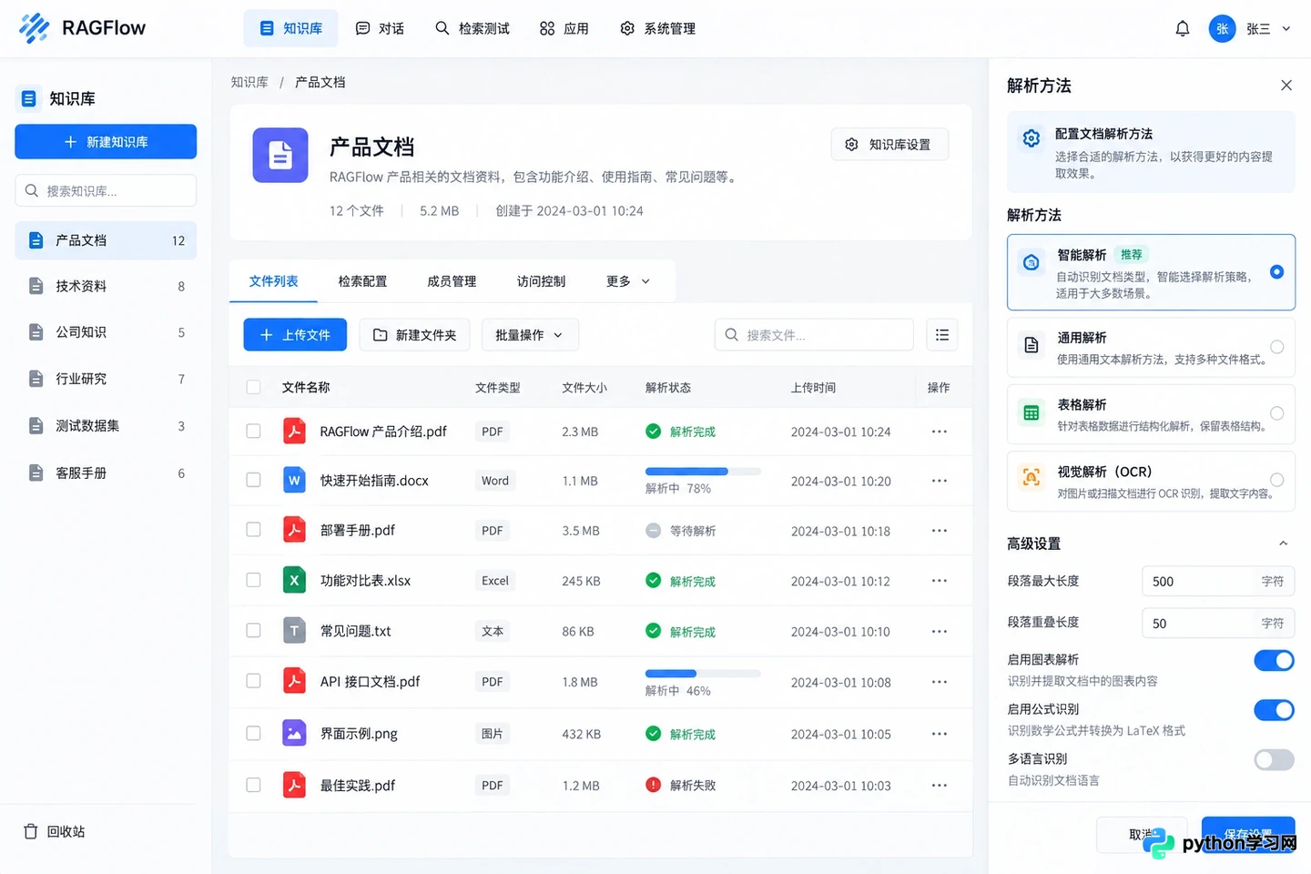Click the Excel icon of 功能对比表.xlsx
The height and width of the screenshot is (874, 1311).
pos(294,580)
